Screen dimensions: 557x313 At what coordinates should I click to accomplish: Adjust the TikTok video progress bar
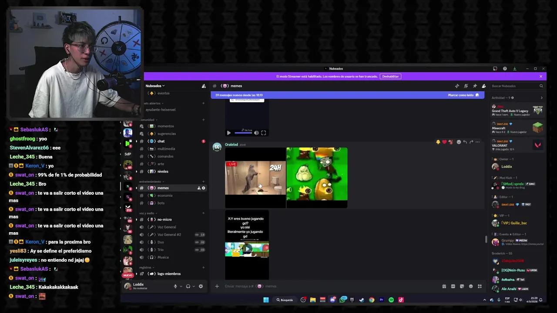243,133
